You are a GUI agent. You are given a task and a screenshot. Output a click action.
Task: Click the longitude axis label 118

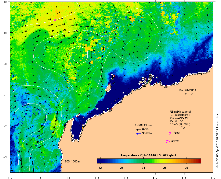click(x=184, y=178)
